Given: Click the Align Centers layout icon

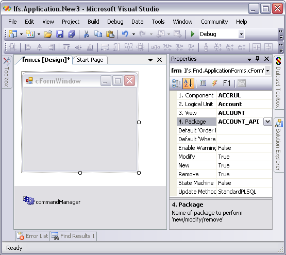Looking at the screenshot, I should click(x=40, y=47).
